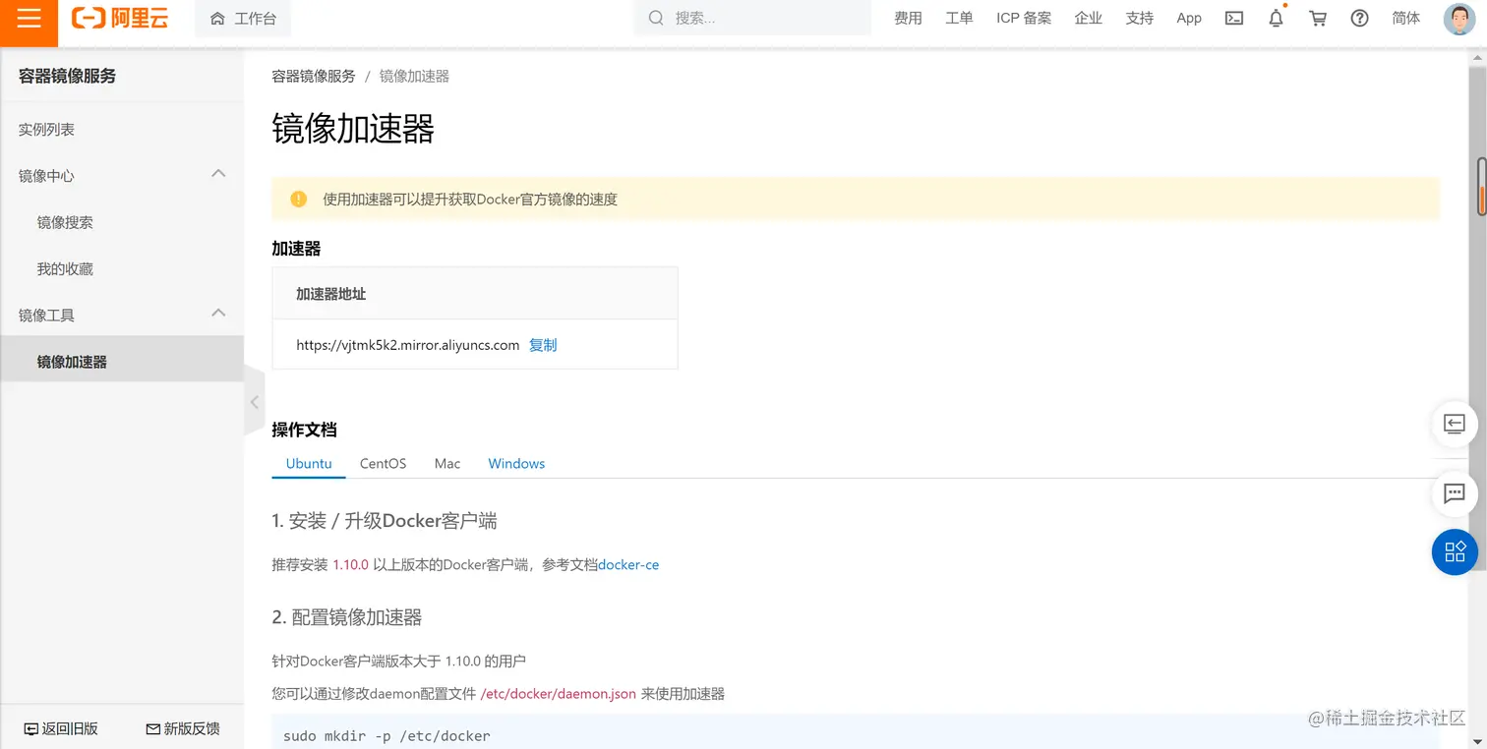The width and height of the screenshot is (1487, 749).
Task: Switch to the Windows tab
Action: point(515,463)
